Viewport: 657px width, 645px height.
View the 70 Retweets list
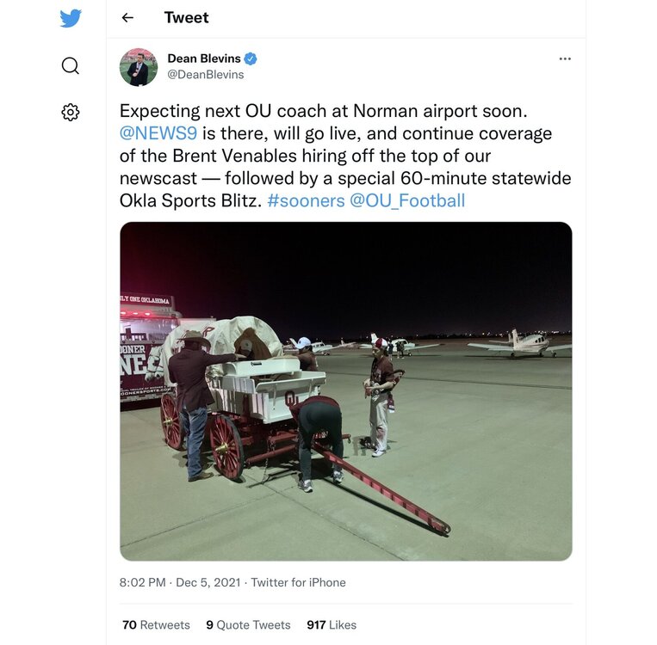tap(156, 625)
